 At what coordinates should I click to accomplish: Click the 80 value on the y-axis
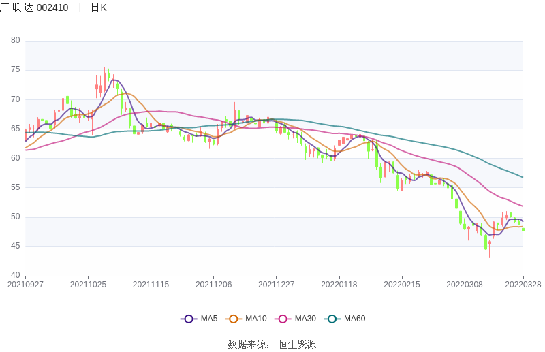[16, 41]
